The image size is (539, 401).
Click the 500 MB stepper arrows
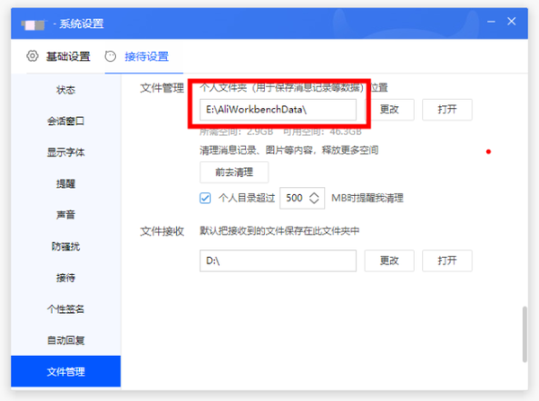pos(314,198)
